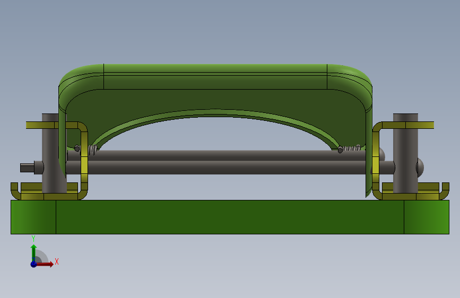Select the green rectangular base plate
The width and height of the screenshot is (460, 298).
(230, 217)
